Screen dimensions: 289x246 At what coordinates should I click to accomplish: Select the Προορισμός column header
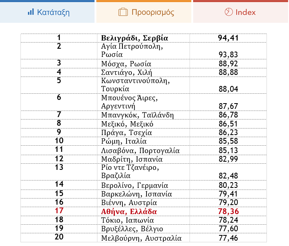pos(144,11)
